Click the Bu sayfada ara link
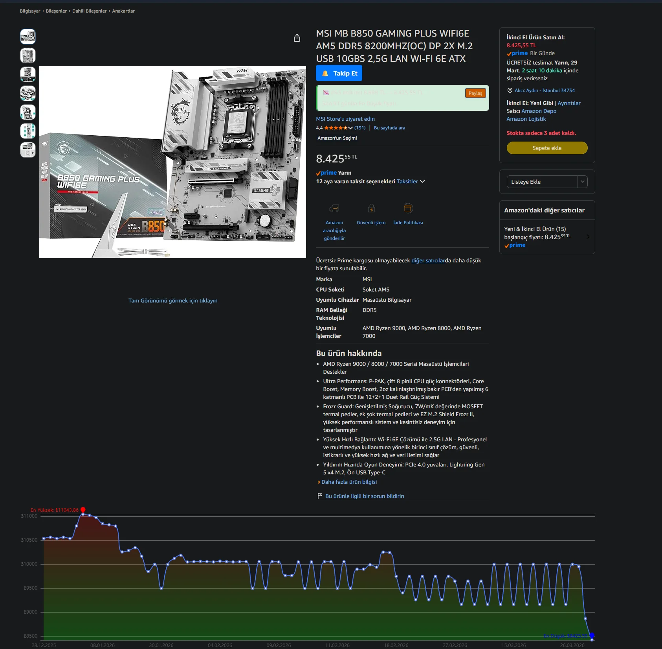The image size is (662, 649). (389, 128)
